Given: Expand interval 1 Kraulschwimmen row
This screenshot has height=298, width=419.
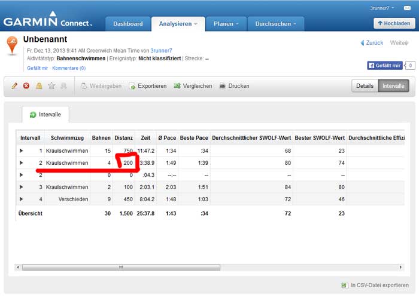Looking at the screenshot, I should point(22,151).
